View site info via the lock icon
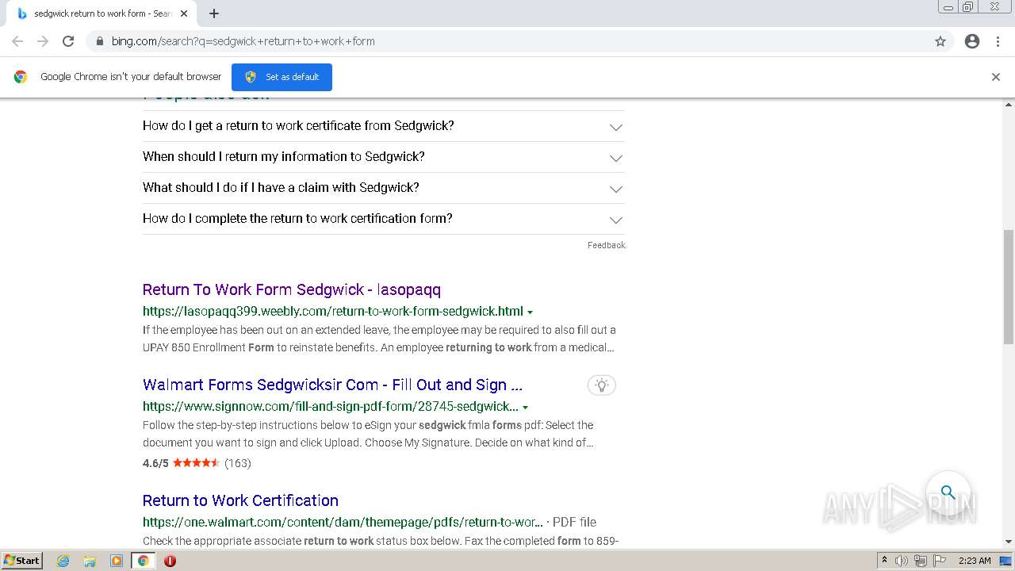Screen dimensions: 1015x571 pos(99,41)
